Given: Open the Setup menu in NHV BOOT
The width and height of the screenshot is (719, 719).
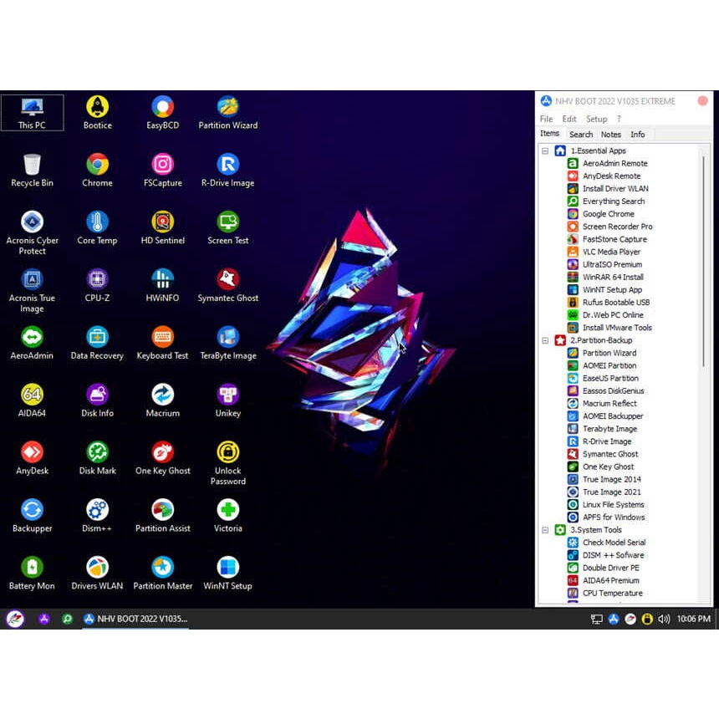Looking at the screenshot, I should tap(596, 119).
